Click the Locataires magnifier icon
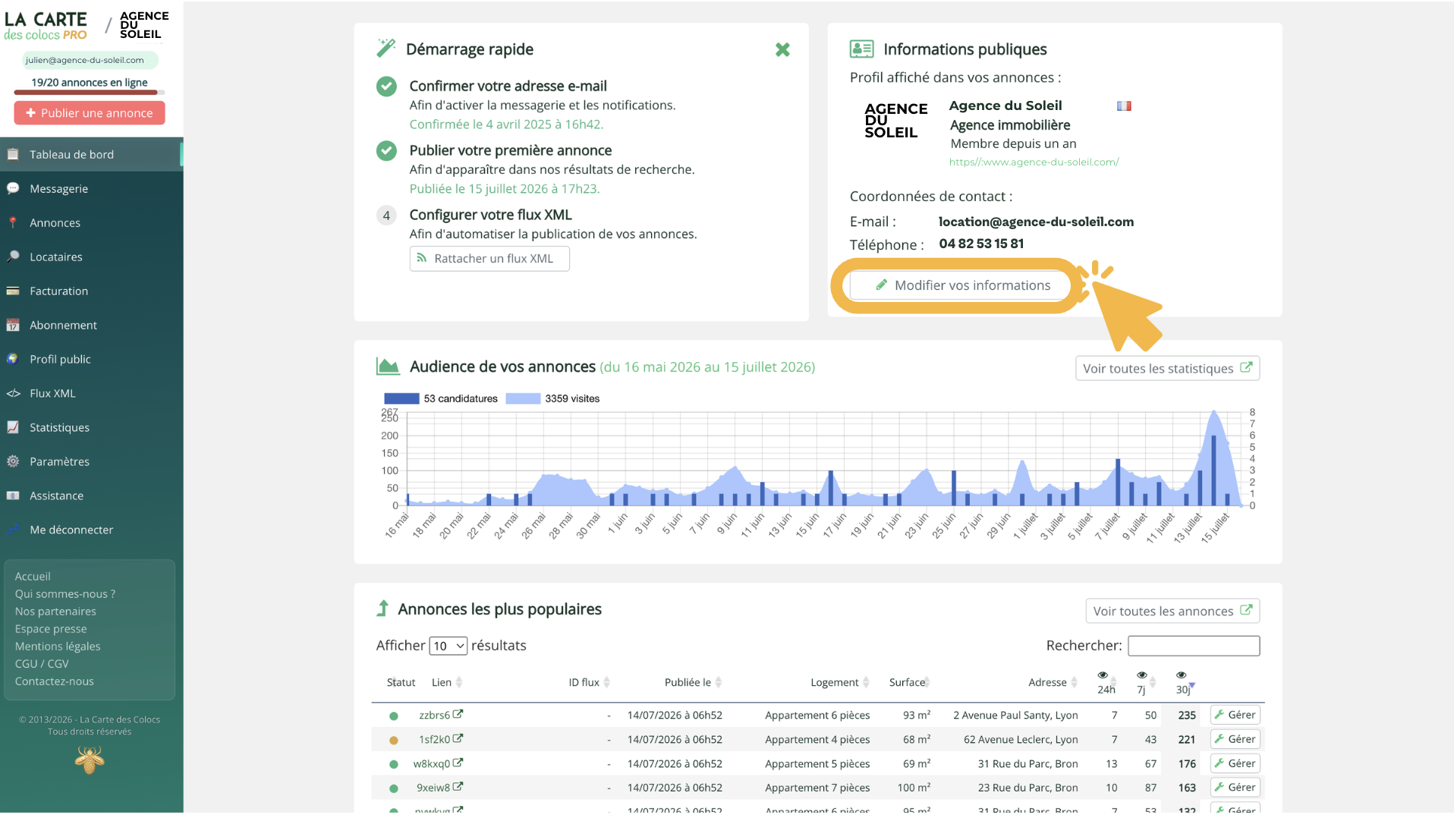 tap(13, 256)
